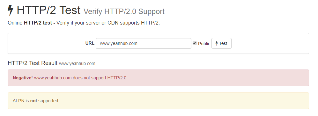Click the lightning icon inside Test button
This screenshot has width=318, height=116.
point(217,43)
